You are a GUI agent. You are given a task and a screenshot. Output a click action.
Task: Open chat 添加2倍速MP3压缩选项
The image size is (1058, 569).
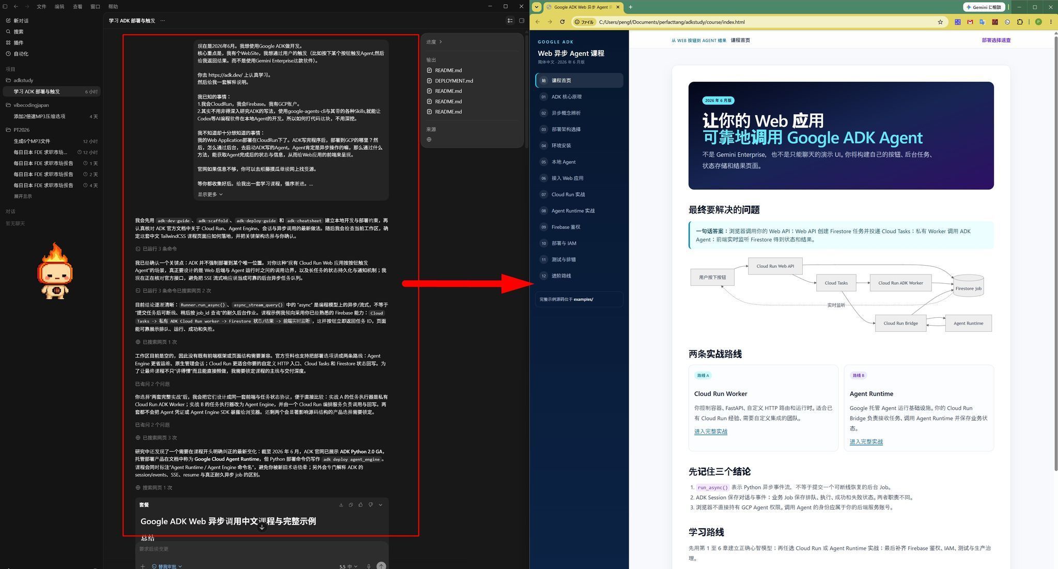coord(51,116)
